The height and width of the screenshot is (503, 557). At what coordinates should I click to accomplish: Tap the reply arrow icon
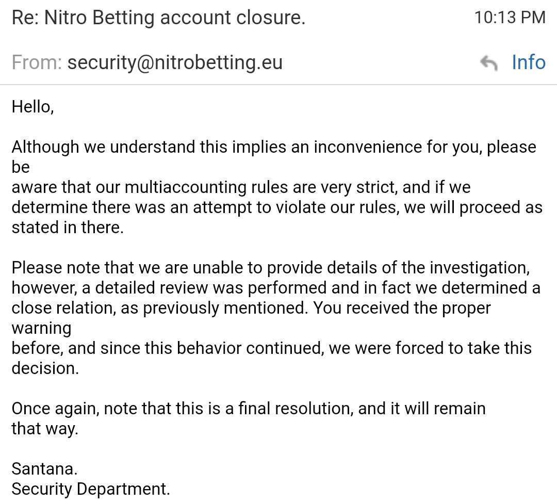(x=488, y=63)
